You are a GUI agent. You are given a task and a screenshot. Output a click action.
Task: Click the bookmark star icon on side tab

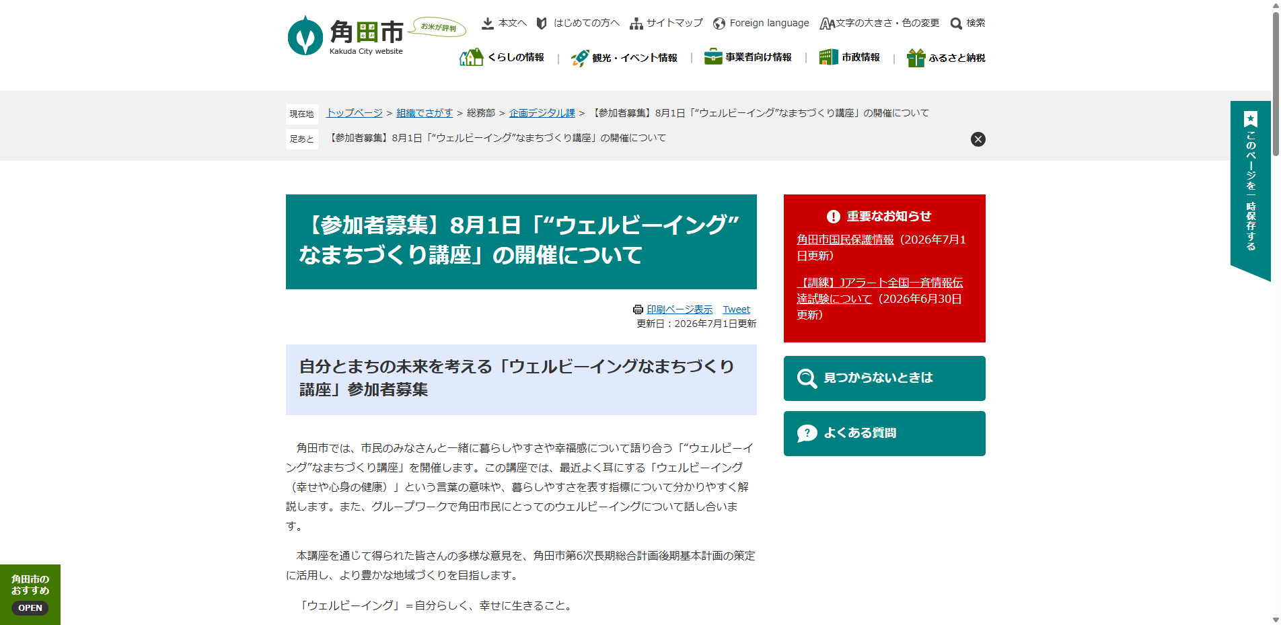[1250, 119]
